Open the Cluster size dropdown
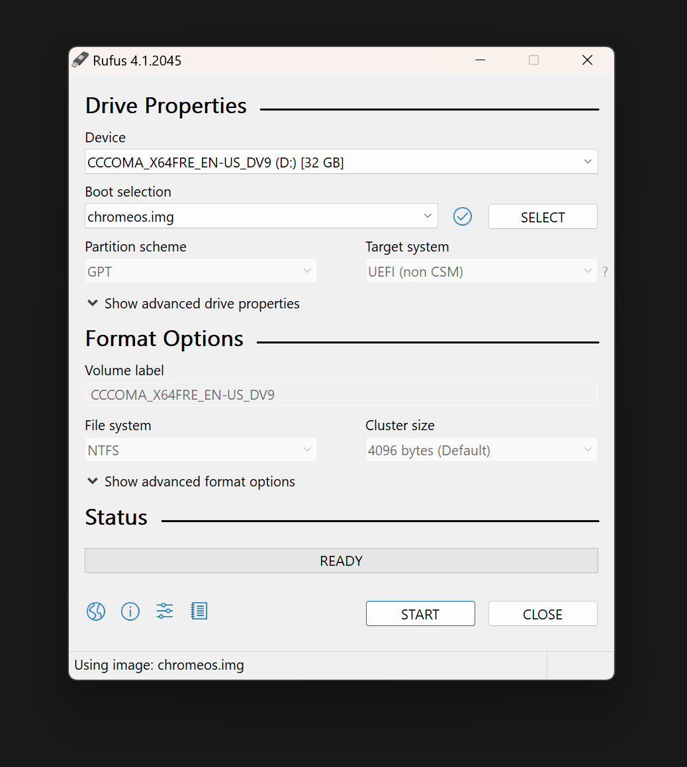The image size is (687, 767). (x=481, y=450)
